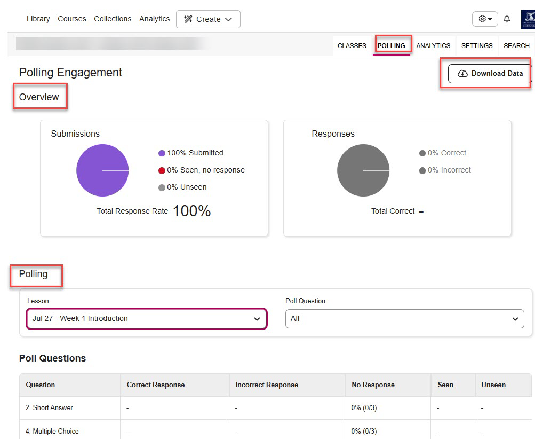The width and height of the screenshot is (535, 439).
Task: Open Analytics in top navigation
Action: tap(155, 19)
